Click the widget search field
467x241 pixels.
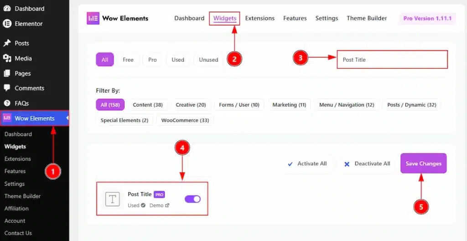pos(392,60)
